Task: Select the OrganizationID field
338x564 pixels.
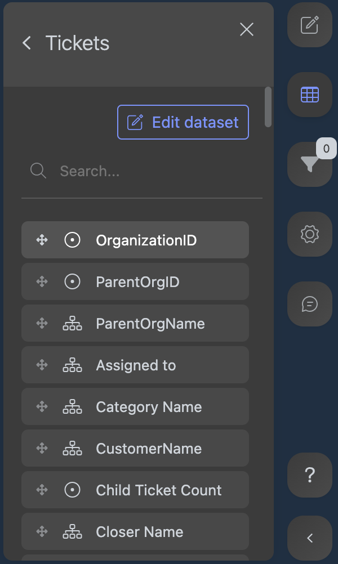Action: click(135, 240)
